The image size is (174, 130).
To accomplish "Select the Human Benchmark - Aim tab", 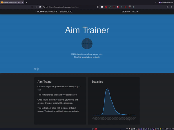I will pyautogui.click(x=12, y=2).
